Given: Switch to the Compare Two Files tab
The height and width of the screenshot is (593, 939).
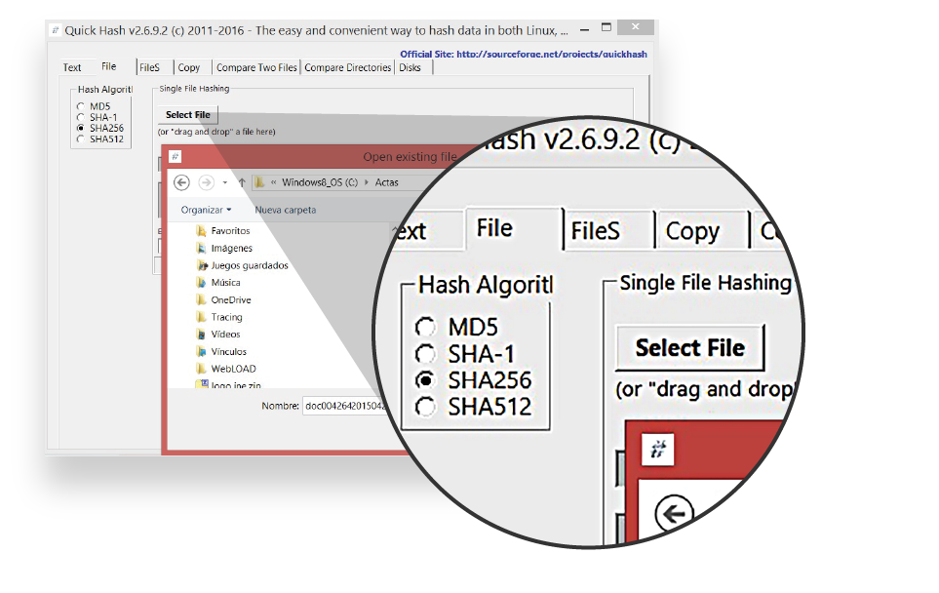Looking at the screenshot, I should [255, 67].
